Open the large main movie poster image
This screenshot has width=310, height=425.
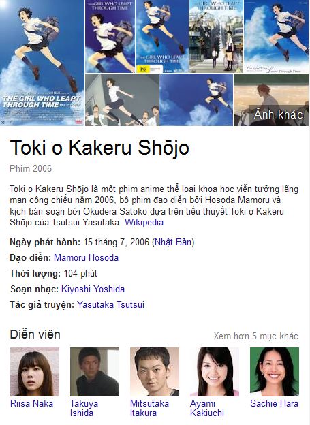click(x=42, y=63)
